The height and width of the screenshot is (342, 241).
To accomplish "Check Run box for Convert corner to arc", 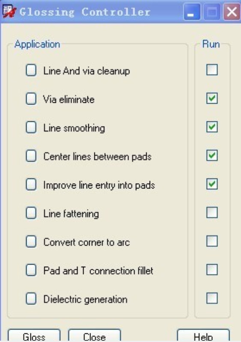I will pos(212,241).
